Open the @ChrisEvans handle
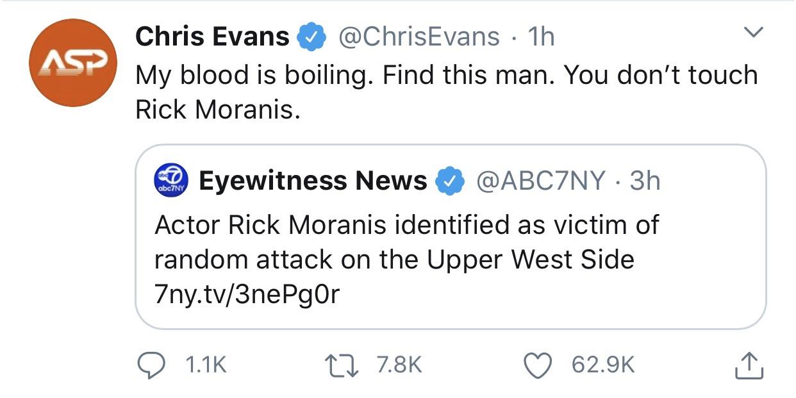796x398 pixels. point(419,37)
